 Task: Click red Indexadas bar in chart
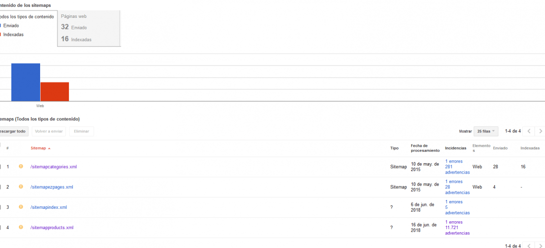coord(54,92)
